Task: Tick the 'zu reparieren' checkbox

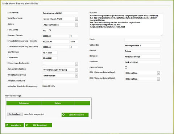Action: coord(126,67)
